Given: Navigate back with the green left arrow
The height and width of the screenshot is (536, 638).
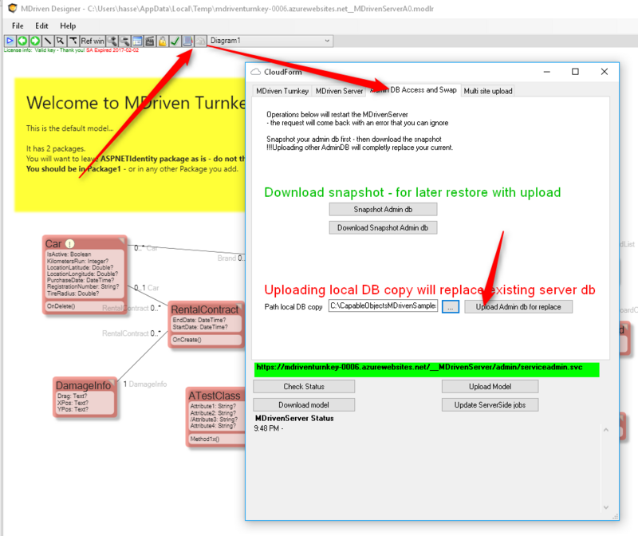Looking at the screenshot, I should point(22,41).
